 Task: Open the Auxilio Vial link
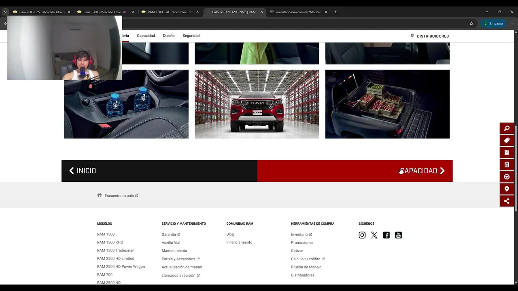(171, 242)
